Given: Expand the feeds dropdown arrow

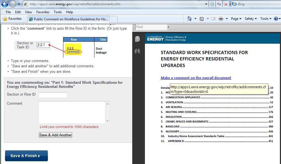Looking at the screenshot, I should (208, 19).
